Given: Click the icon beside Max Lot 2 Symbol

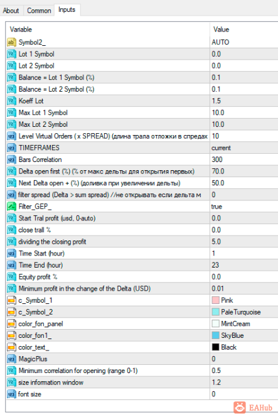Looking at the screenshot, I should 11,124.
